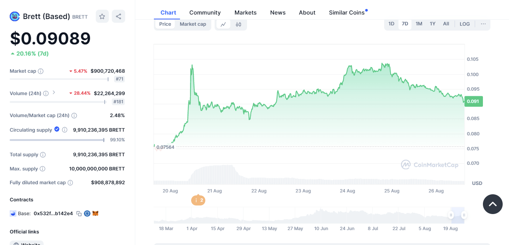Set chart range to 1D
This screenshot has width=509, height=245.
[391, 24]
